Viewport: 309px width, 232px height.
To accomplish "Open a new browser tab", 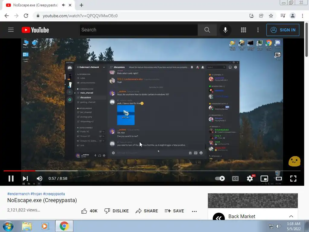I will point(81,5).
